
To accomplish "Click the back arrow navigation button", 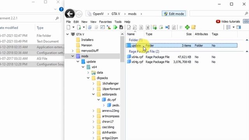I will (70, 14).
